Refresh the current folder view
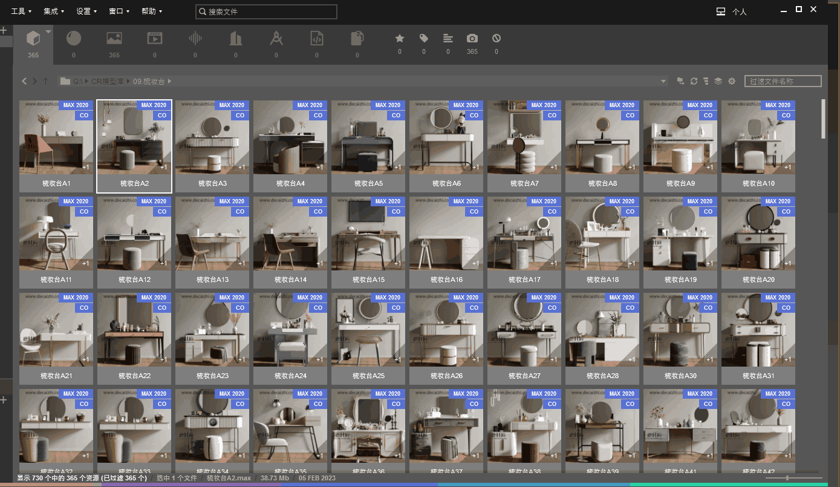Image resolution: width=840 pixels, height=487 pixels. coord(694,81)
